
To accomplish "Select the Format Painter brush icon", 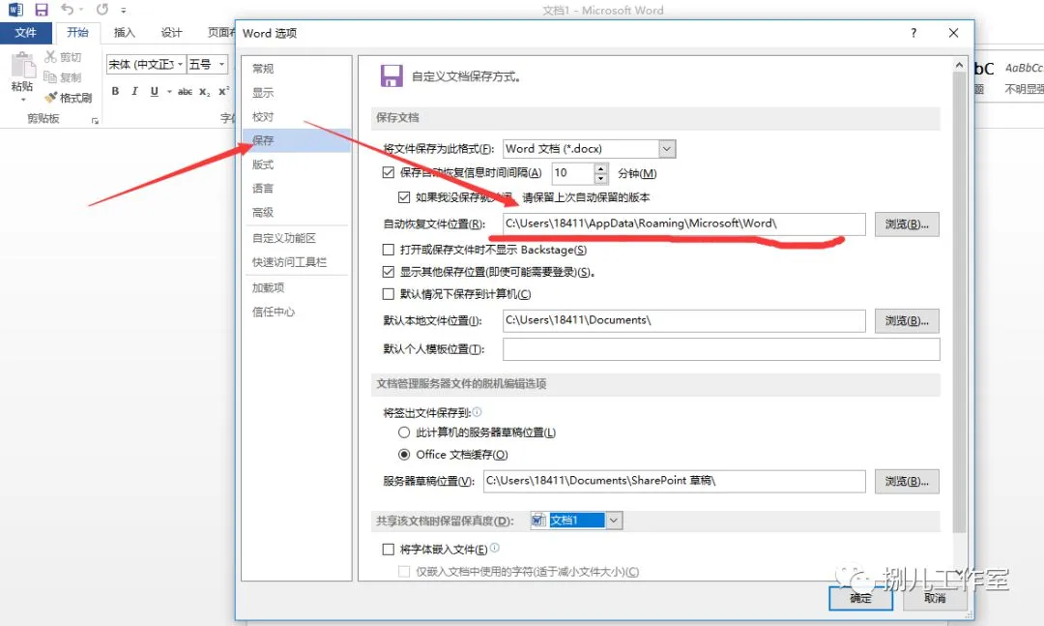I will [x=50, y=98].
